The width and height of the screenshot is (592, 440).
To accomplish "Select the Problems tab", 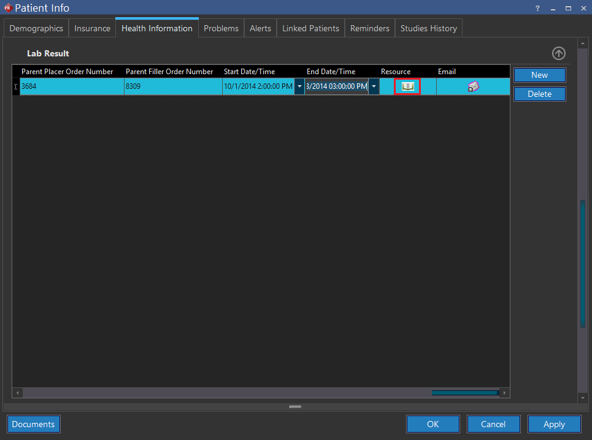I will [221, 28].
